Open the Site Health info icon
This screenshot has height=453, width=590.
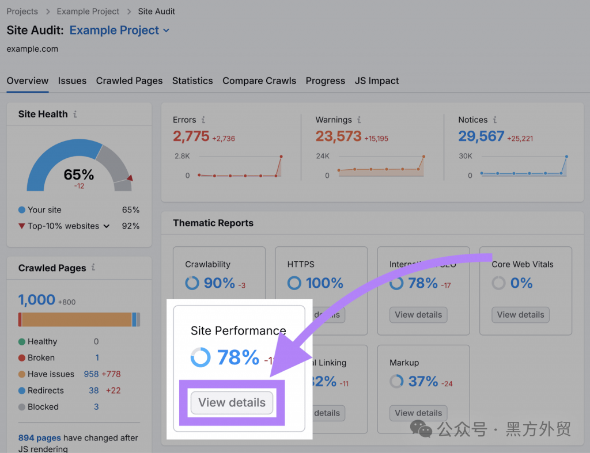(75, 114)
